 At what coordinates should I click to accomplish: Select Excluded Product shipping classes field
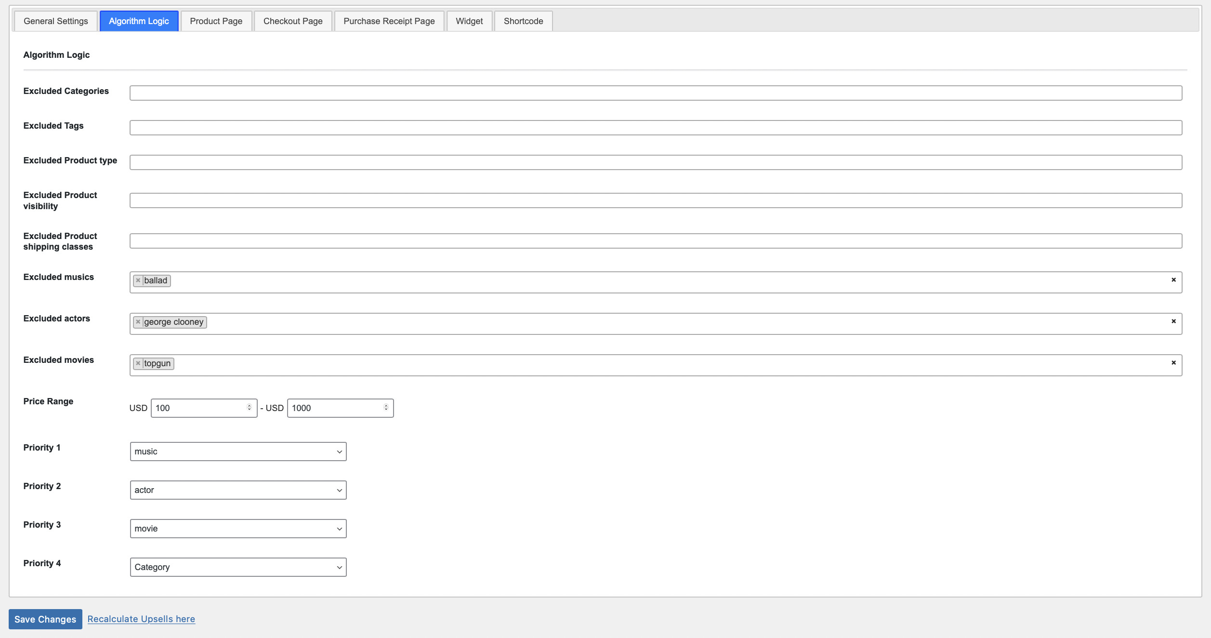656,241
